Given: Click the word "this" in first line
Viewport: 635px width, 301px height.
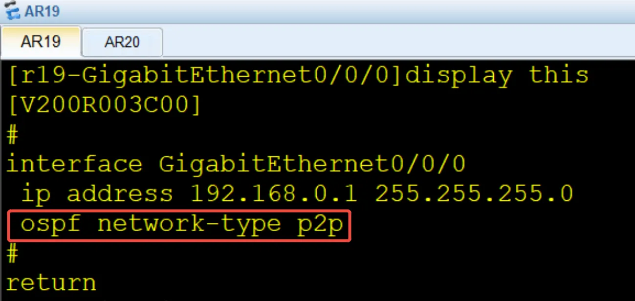Looking at the screenshot, I should 558,76.
